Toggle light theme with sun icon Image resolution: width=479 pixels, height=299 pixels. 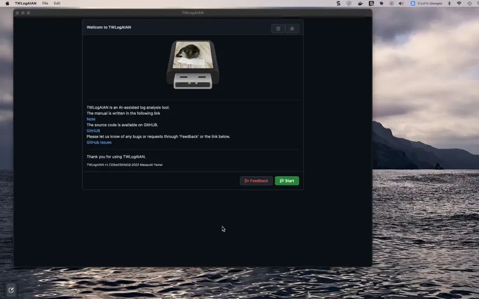tap(292, 29)
